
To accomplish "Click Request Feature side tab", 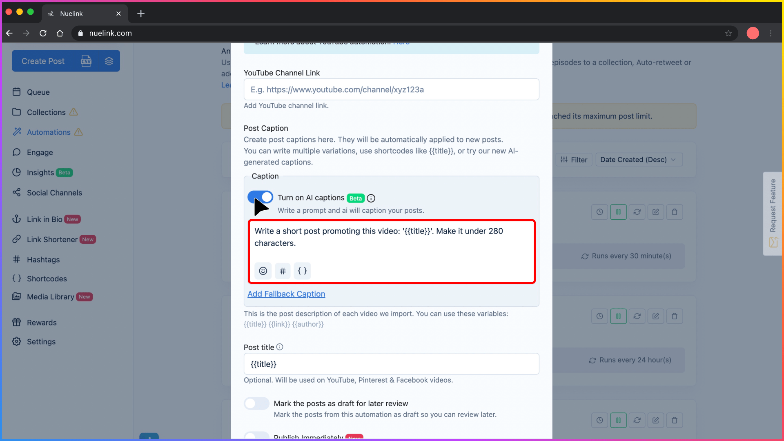I will (773, 214).
